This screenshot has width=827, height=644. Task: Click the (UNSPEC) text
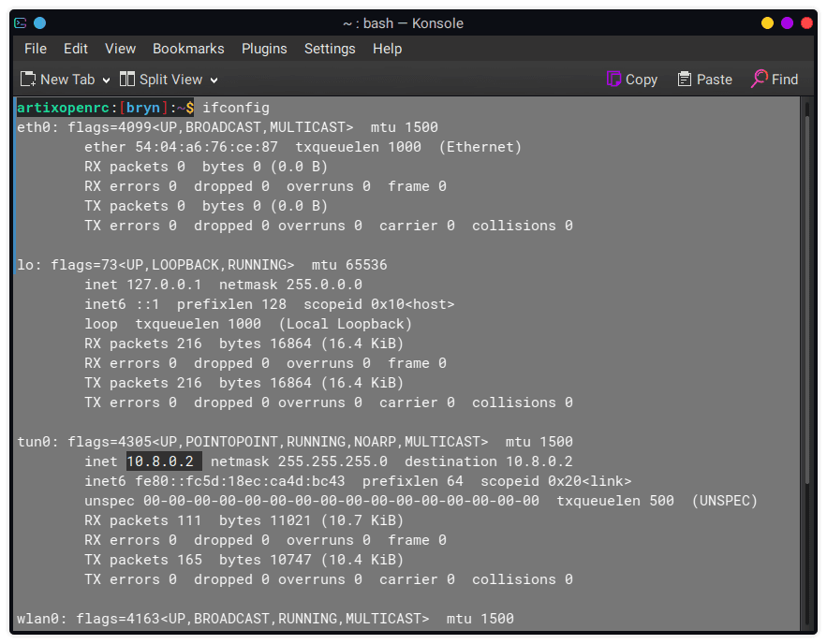725,501
